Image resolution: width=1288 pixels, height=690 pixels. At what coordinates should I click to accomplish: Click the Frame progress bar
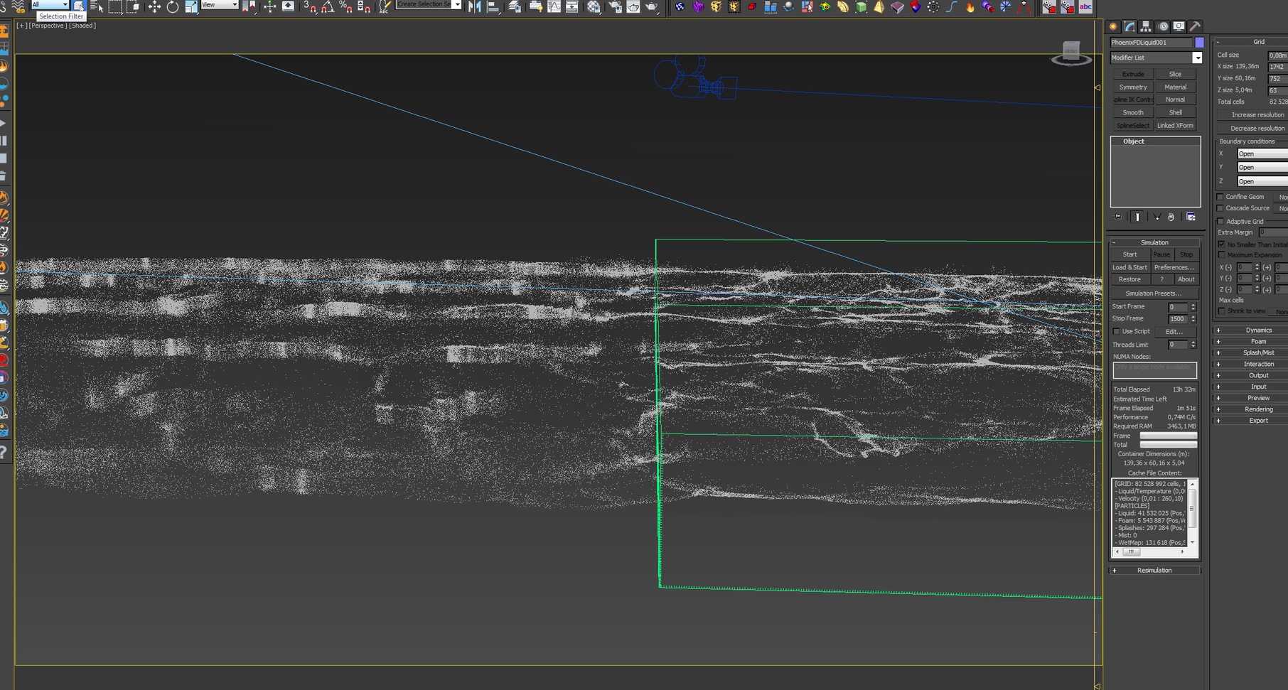click(1169, 436)
